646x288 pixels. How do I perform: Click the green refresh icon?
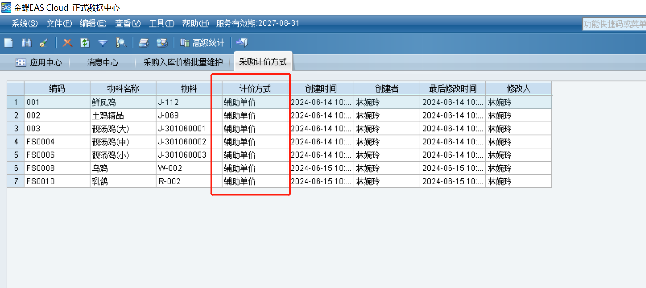pos(85,43)
